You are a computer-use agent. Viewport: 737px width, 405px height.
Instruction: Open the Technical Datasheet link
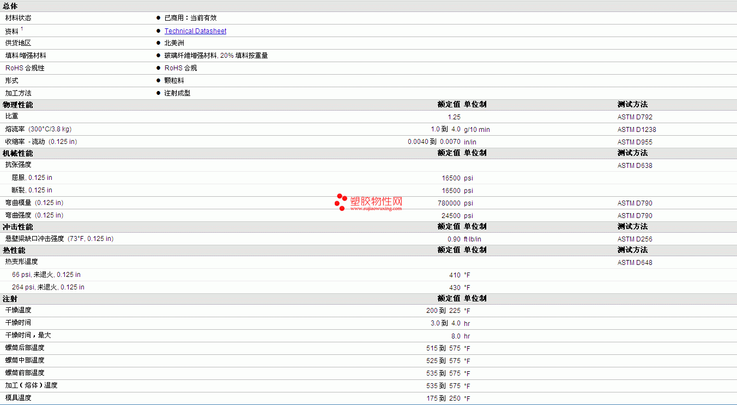195,31
